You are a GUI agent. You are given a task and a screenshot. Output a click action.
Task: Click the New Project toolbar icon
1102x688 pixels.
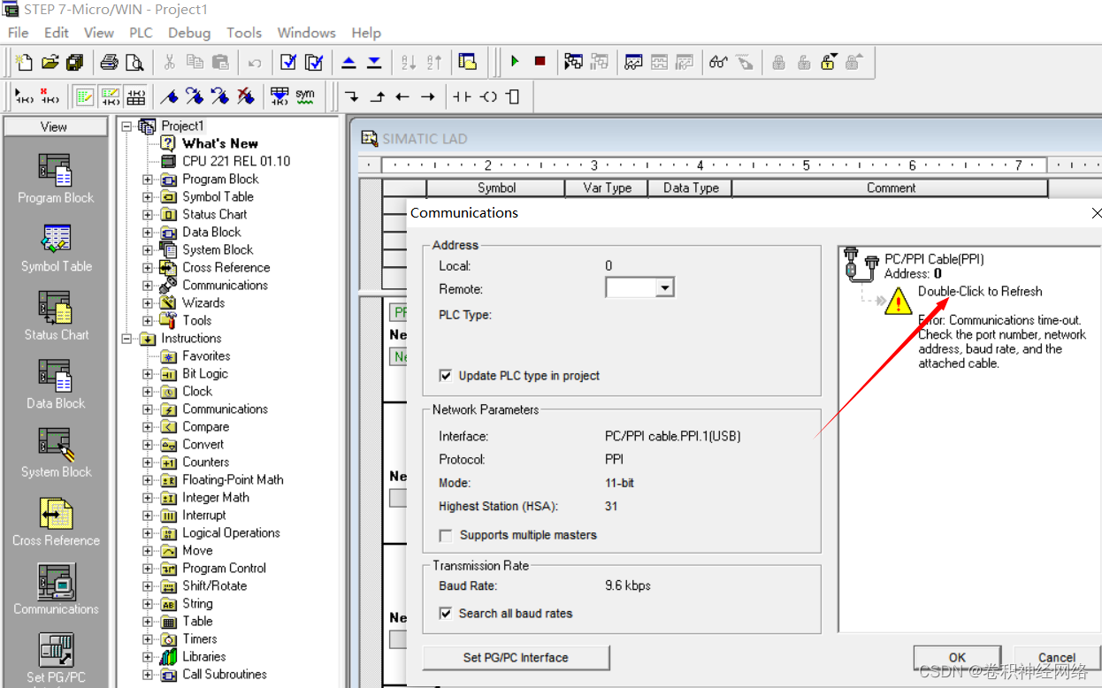[25, 62]
